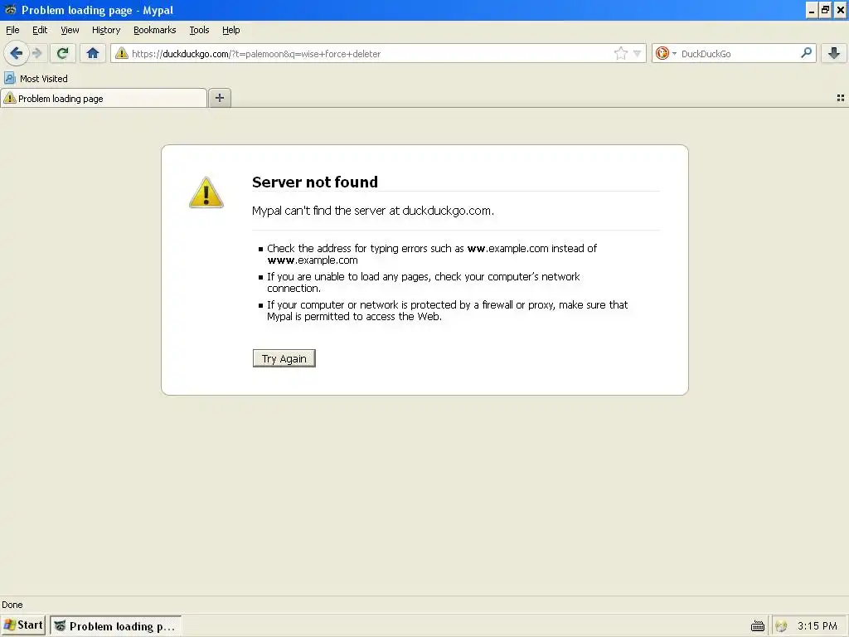Restore down the Mypal window
The height and width of the screenshot is (637, 849).
pyautogui.click(x=825, y=10)
